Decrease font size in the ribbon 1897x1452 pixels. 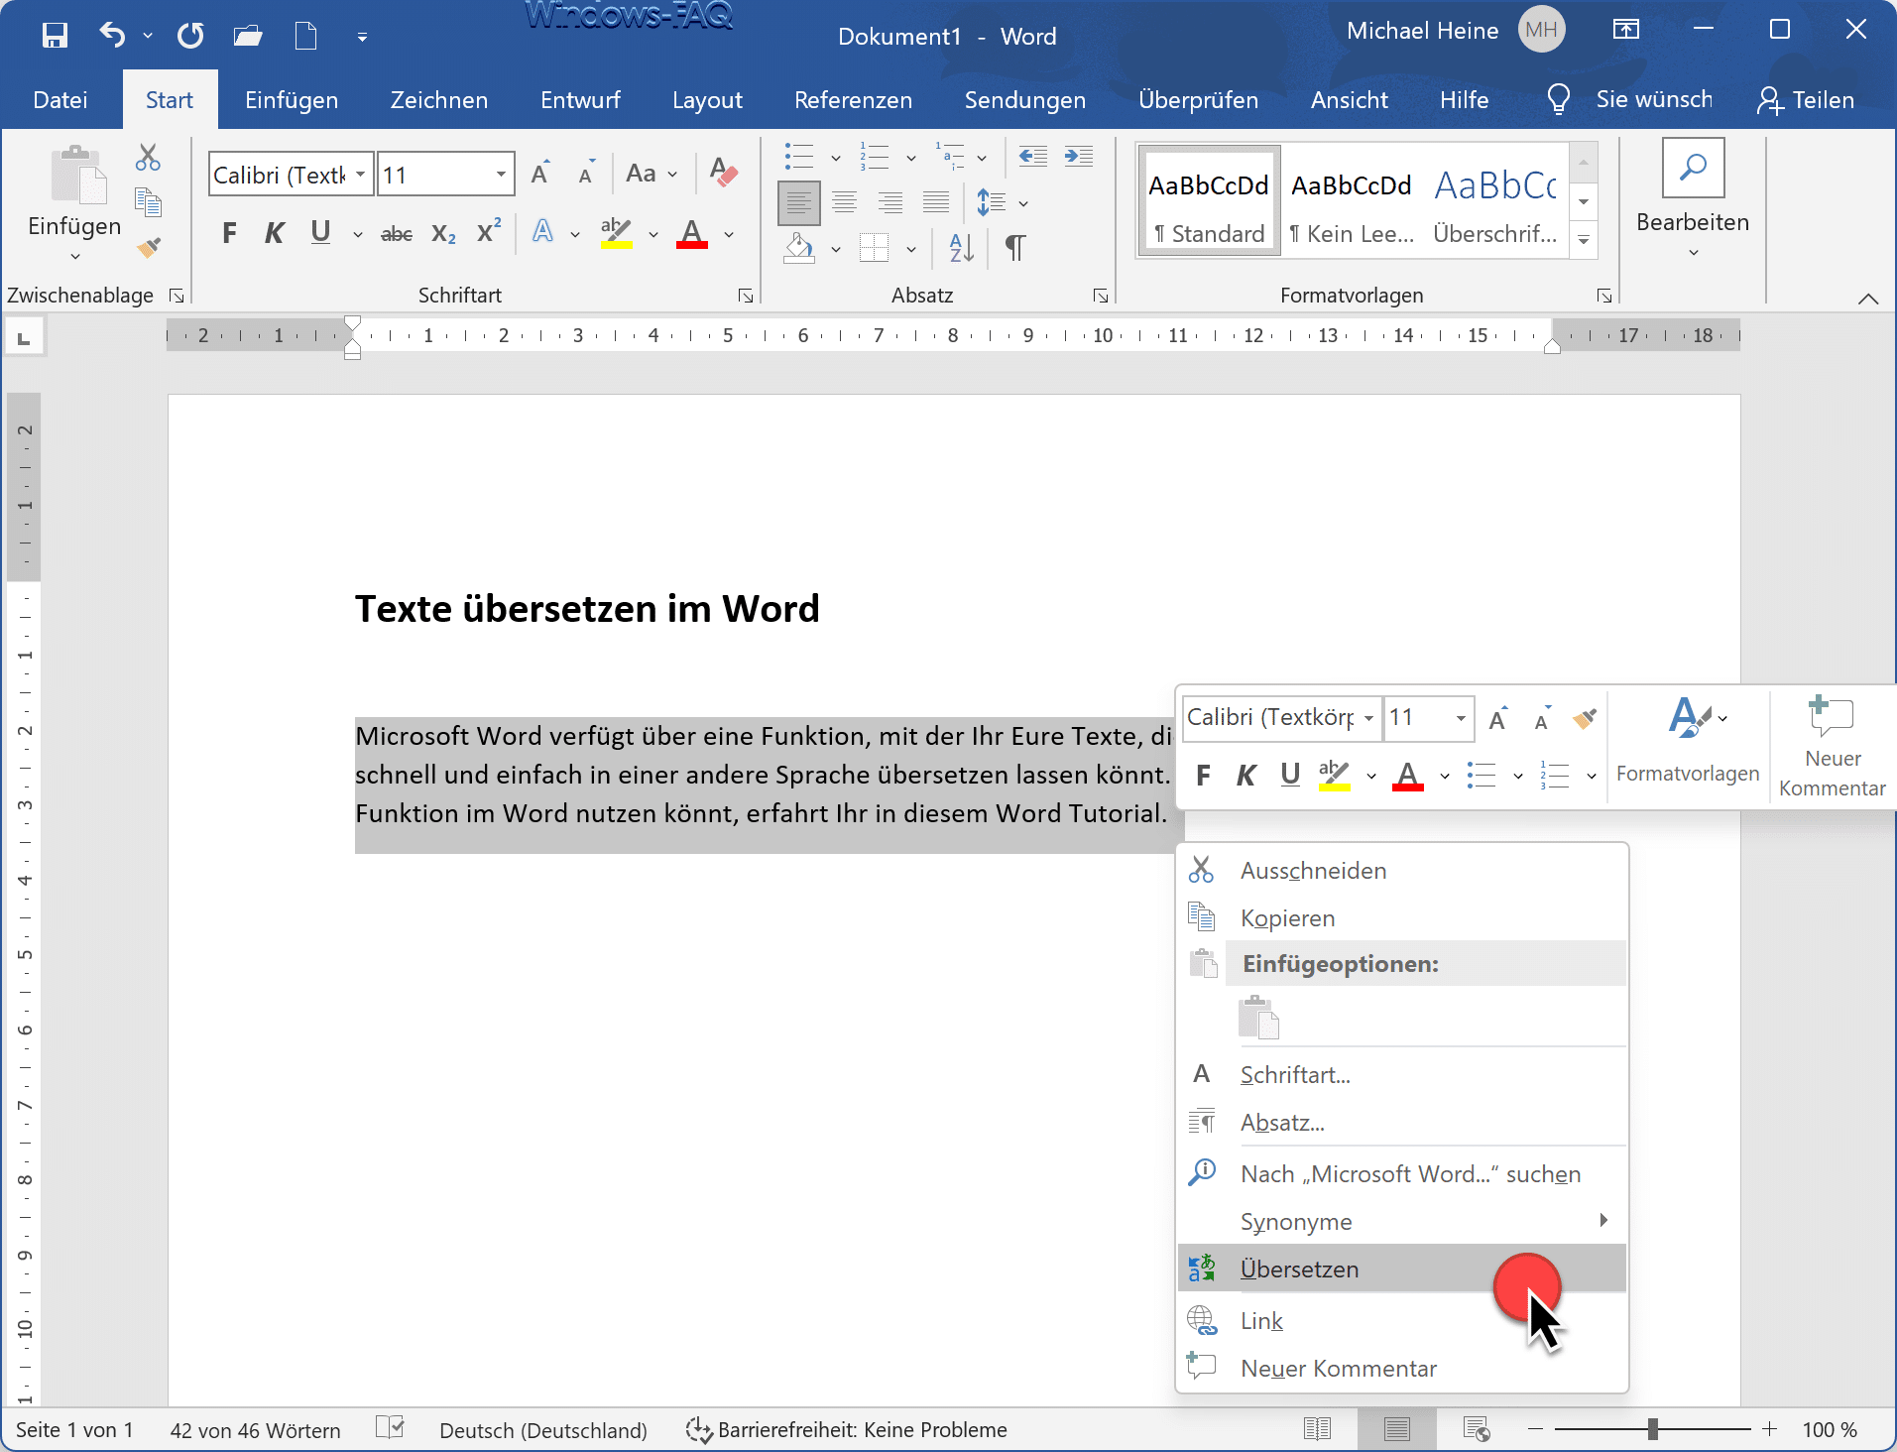(x=586, y=174)
